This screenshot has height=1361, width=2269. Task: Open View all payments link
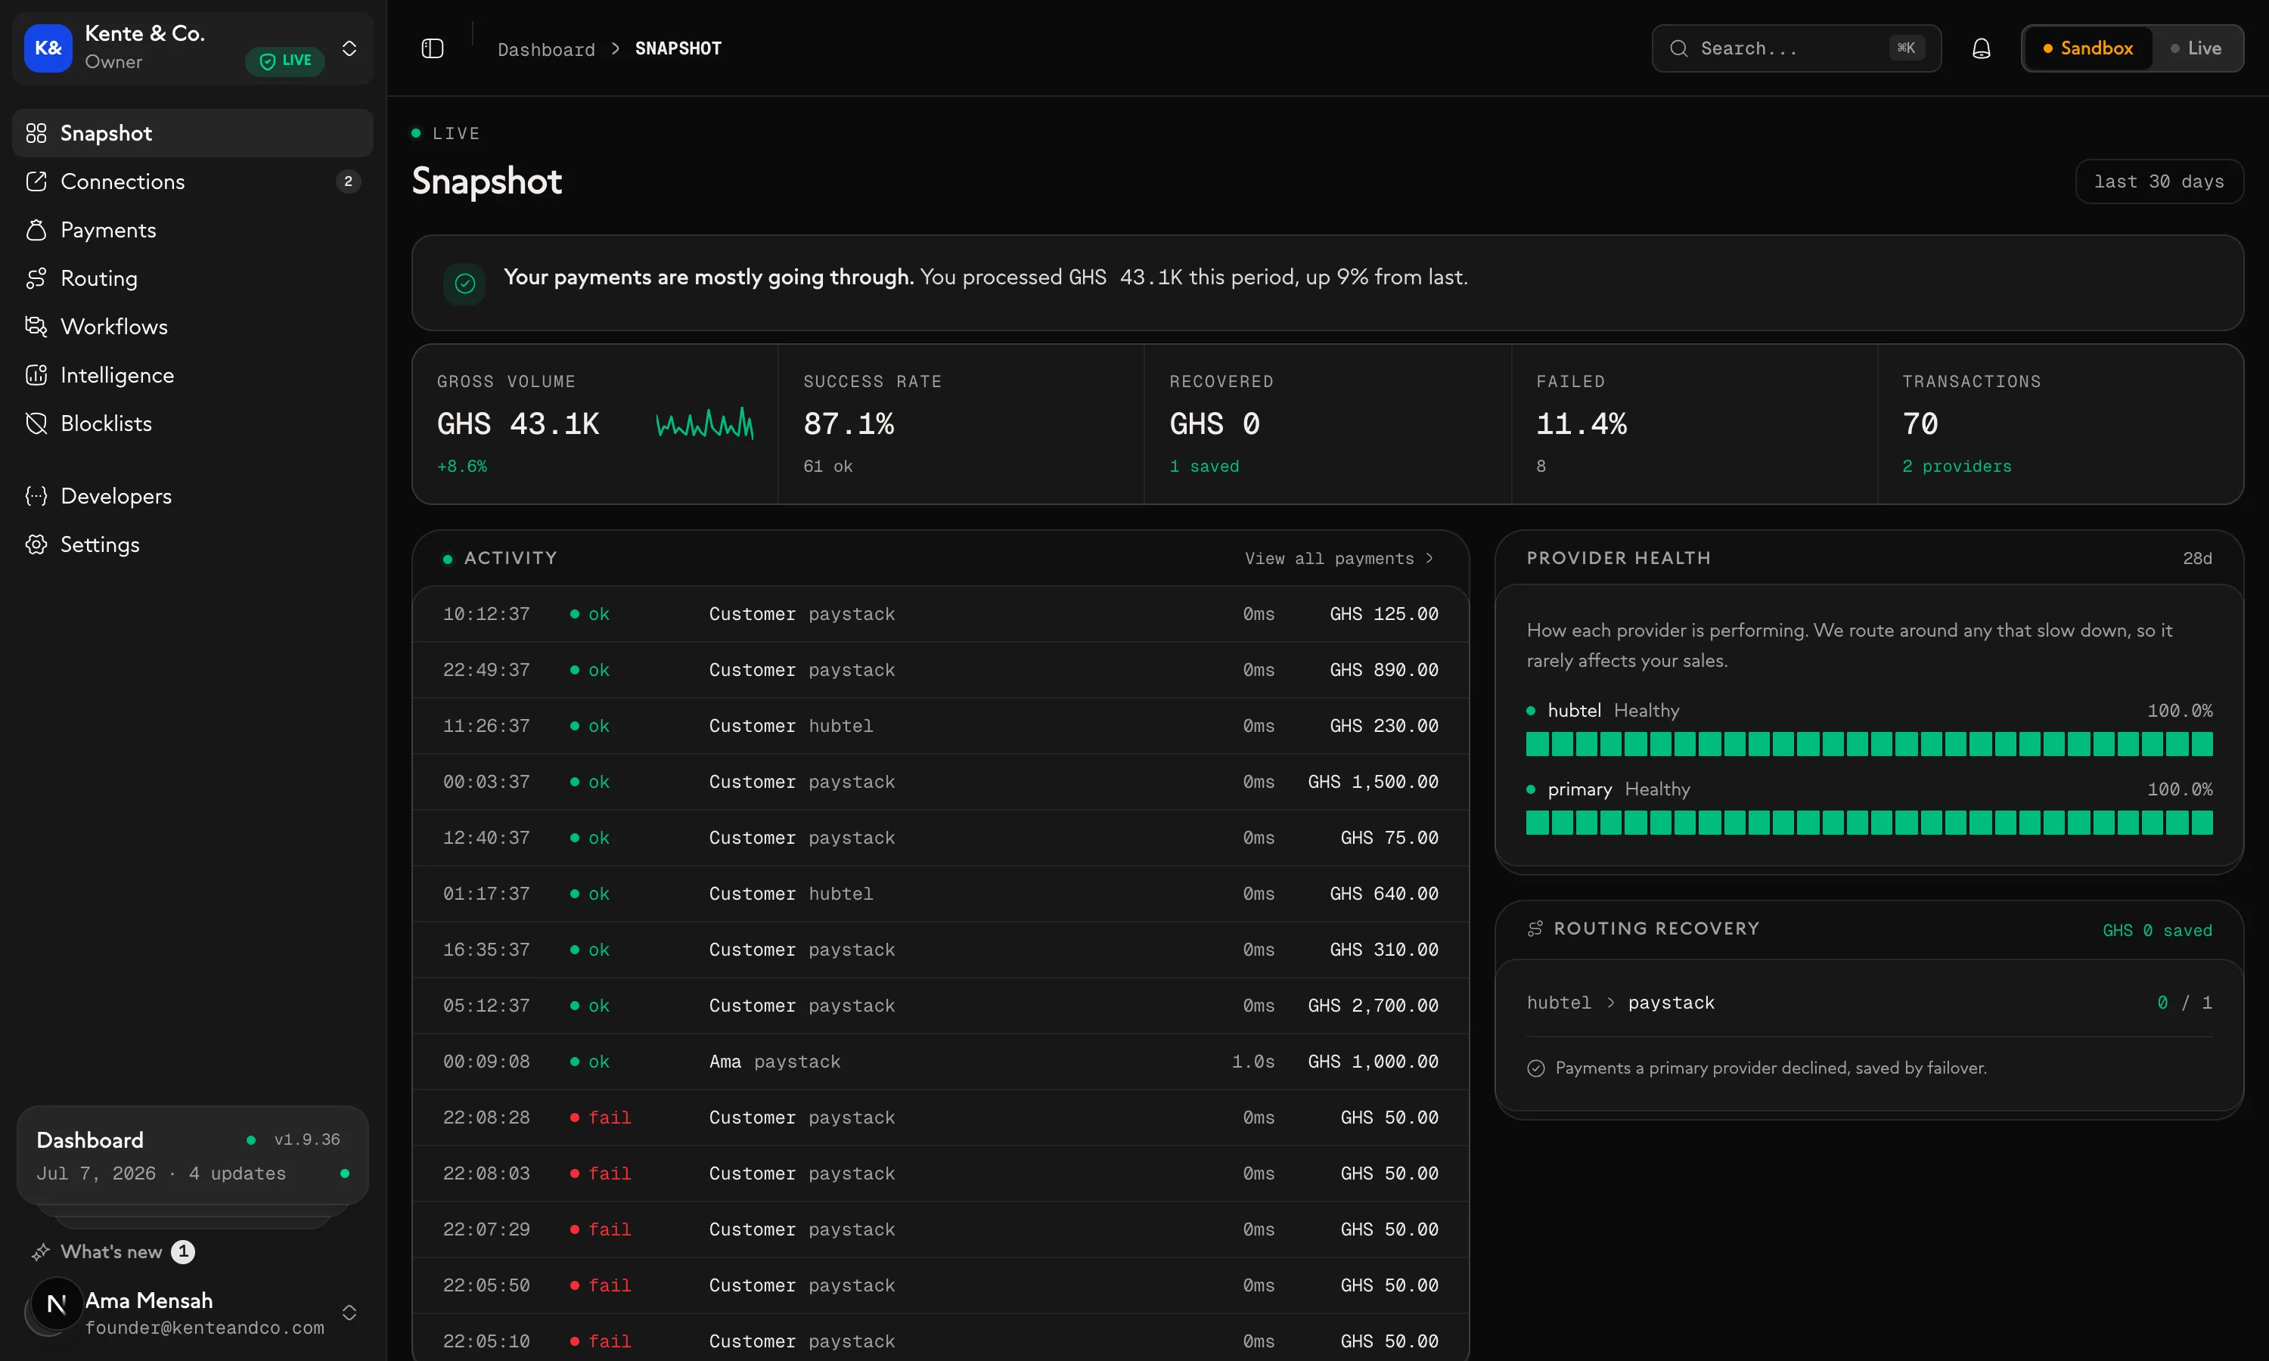tap(1339, 559)
